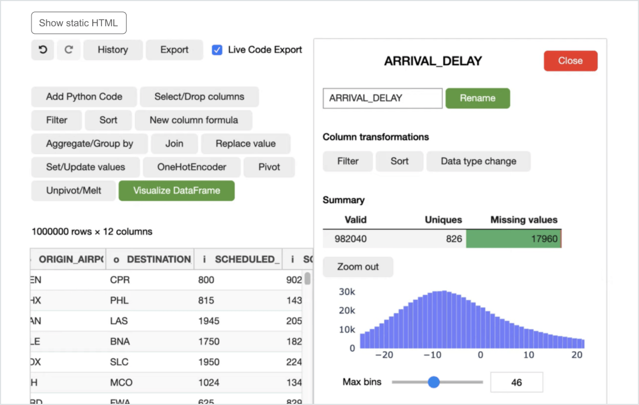This screenshot has height=405, width=639.
Task: Toggle the Live Code Export checkbox
Action: [x=217, y=50]
